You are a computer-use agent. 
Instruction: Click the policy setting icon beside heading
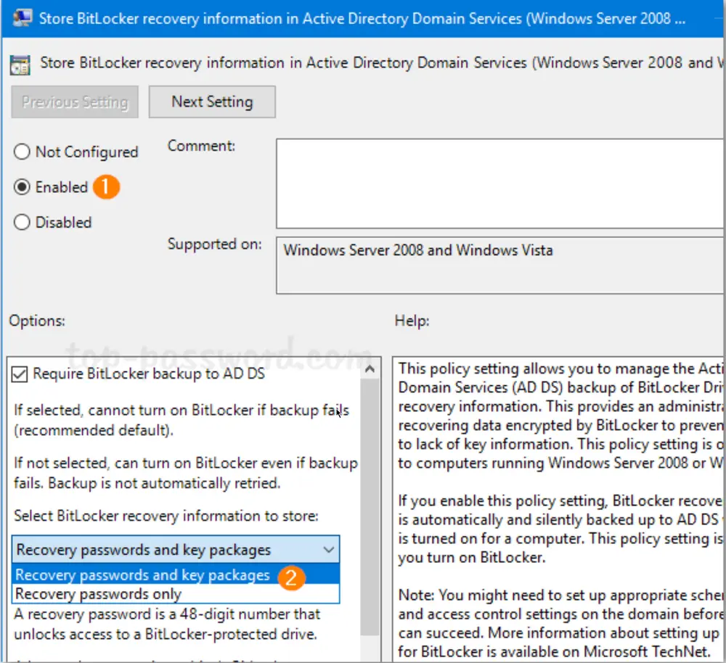click(x=20, y=65)
